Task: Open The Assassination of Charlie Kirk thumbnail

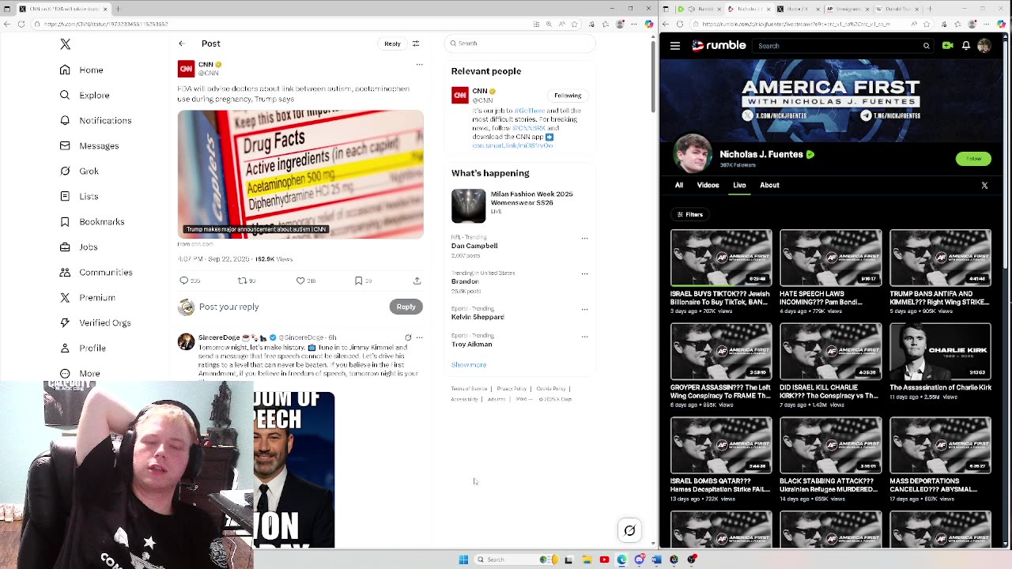Action: [940, 351]
